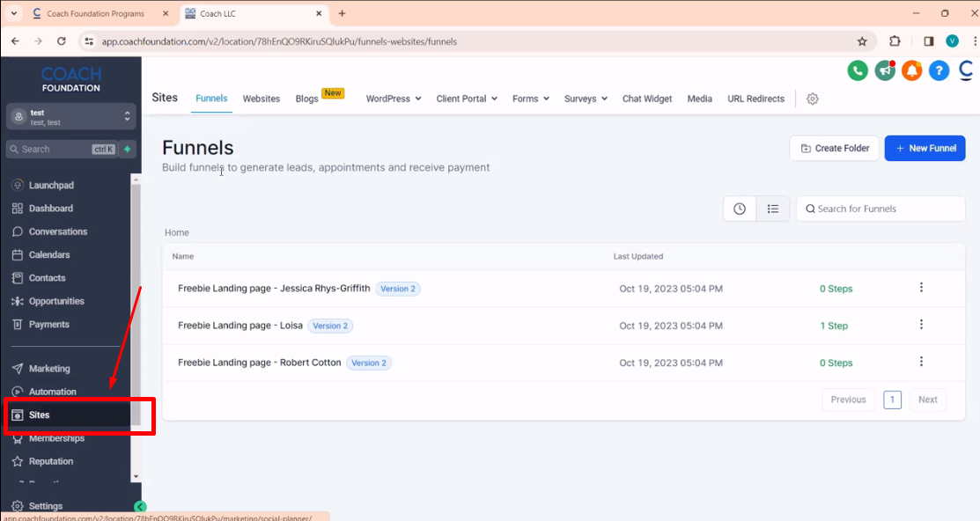The height and width of the screenshot is (521, 980).
Task: Switch to the Blogs tab
Action: (307, 99)
